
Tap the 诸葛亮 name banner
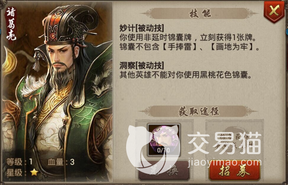[11, 24]
